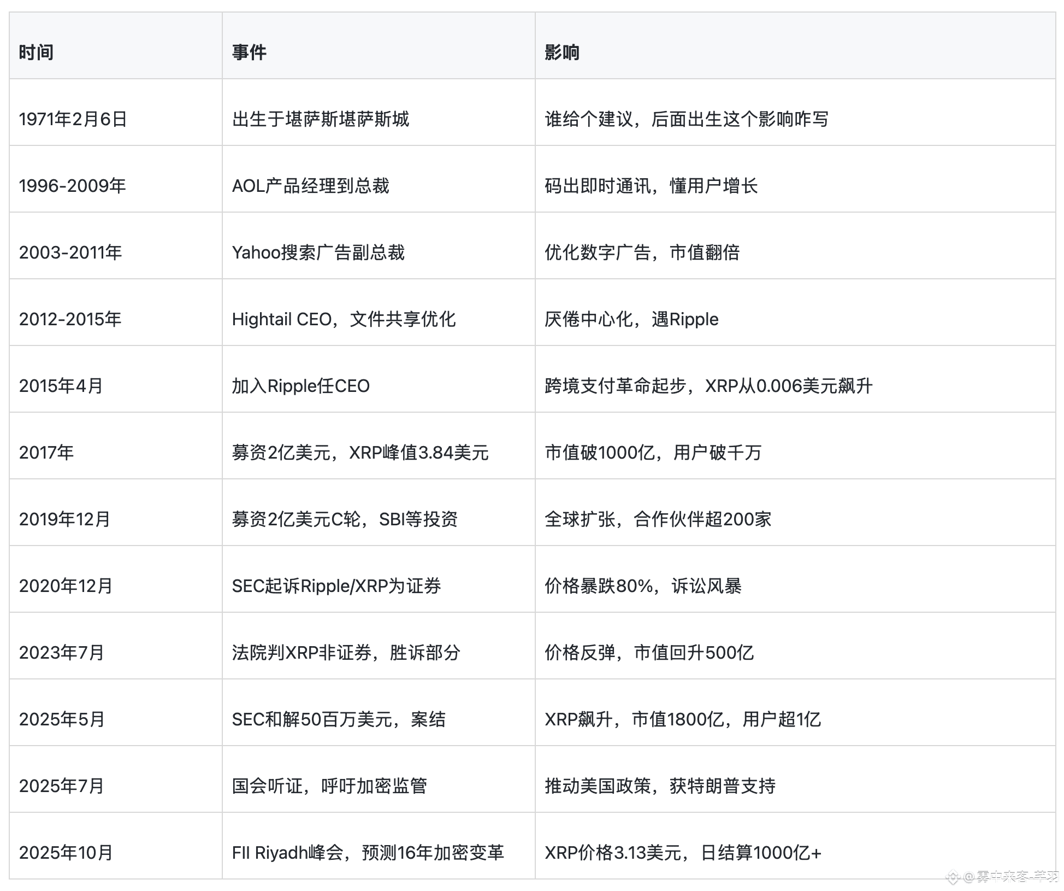Click the Hightail CEO event cell
Screen dimensions: 1064x891
tap(344, 319)
